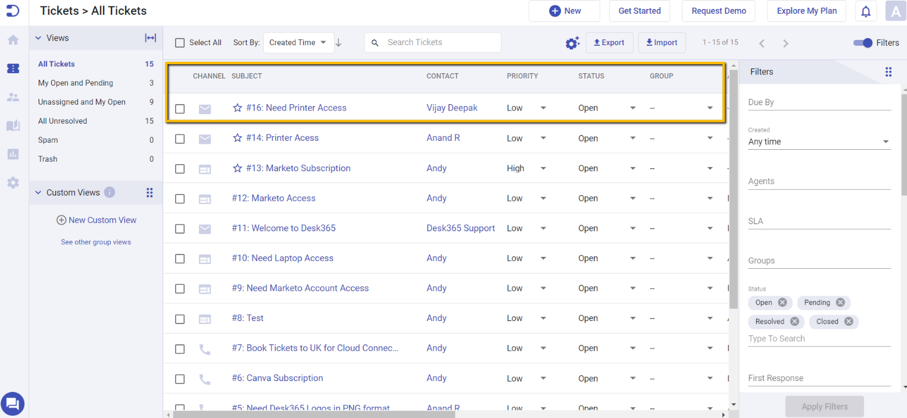The height and width of the screenshot is (418, 907).
Task: Open the chat support bubble
Action: [13, 403]
